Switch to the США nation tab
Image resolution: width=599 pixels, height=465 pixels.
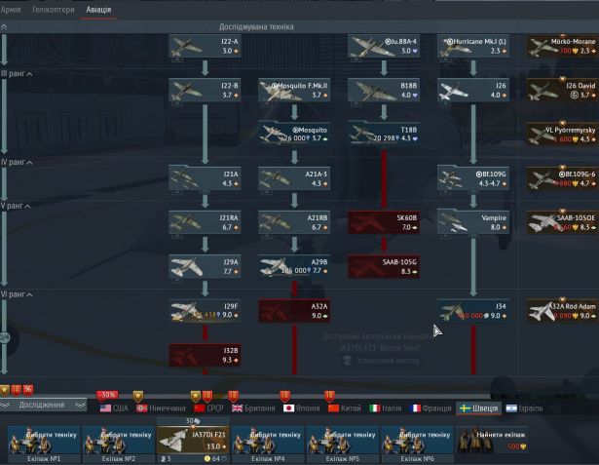(x=114, y=408)
